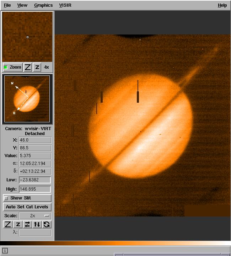231x256 pixels.
Task: Open the File menu
Action: [x=7, y=5]
